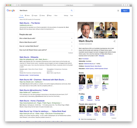Click 'View 15+ more' people
The height and width of the screenshot is (128, 137).
pyautogui.click(x=112, y=105)
